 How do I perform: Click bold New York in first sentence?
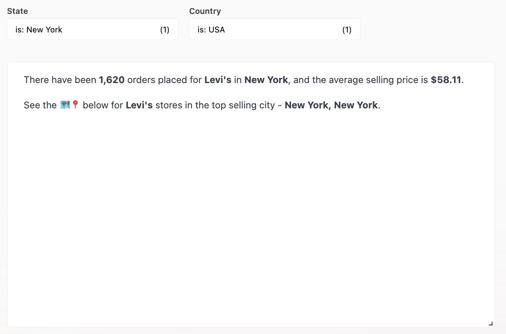(x=266, y=80)
